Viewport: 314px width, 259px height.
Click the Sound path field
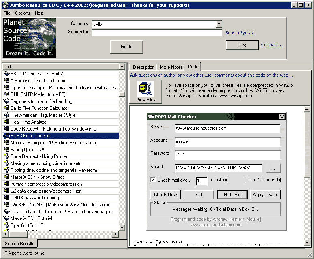[218, 168]
